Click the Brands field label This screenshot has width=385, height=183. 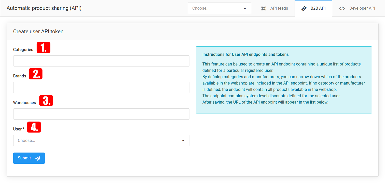20,76
